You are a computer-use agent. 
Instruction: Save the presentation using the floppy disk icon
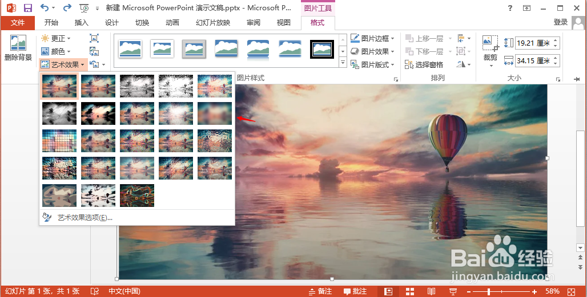tap(28, 7)
